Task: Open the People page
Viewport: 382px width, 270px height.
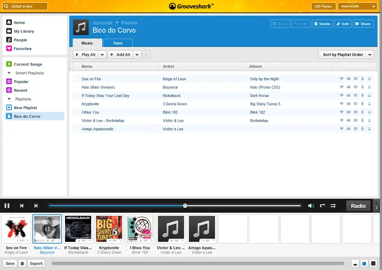Action: (20, 40)
